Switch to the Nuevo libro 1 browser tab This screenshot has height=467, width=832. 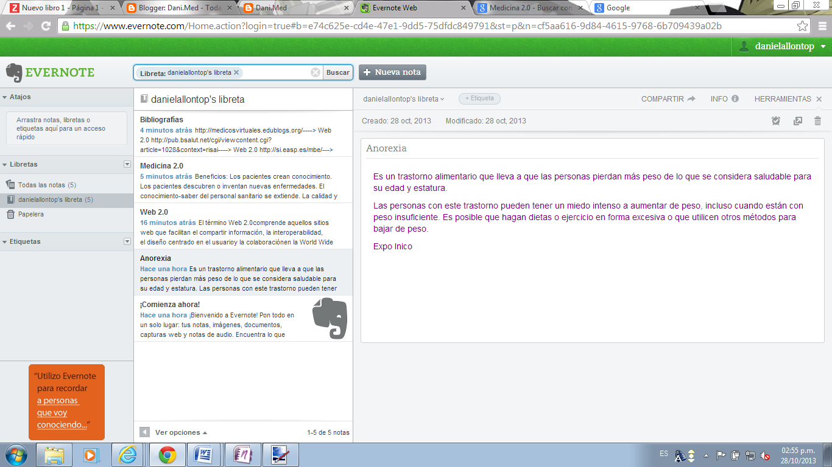(x=62, y=8)
